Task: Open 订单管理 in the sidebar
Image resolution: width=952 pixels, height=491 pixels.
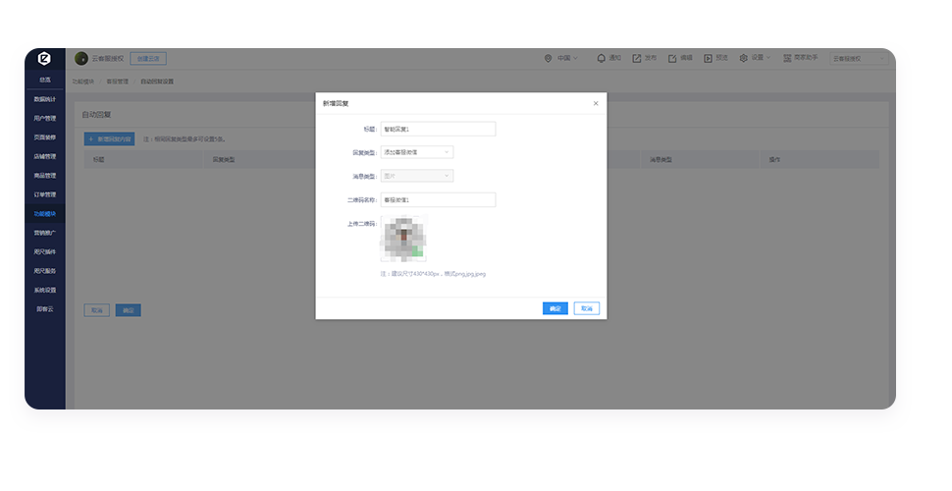Action: point(45,194)
